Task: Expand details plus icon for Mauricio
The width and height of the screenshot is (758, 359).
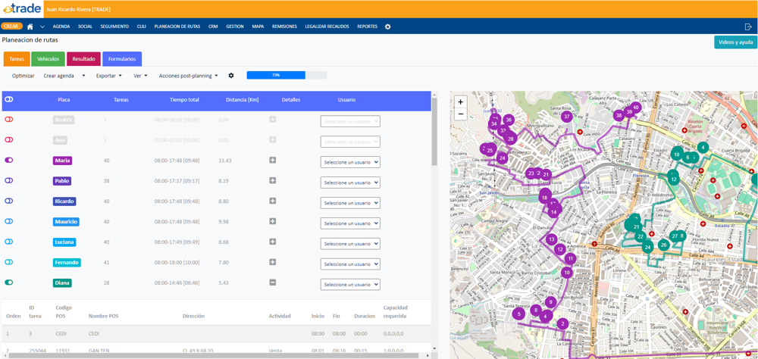Action: pyautogui.click(x=273, y=221)
